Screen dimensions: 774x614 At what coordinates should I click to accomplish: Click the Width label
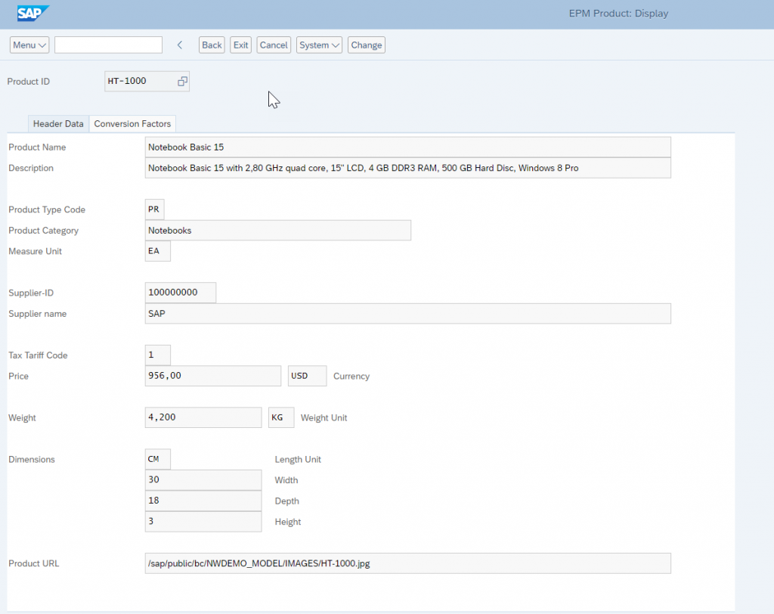coord(286,480)
